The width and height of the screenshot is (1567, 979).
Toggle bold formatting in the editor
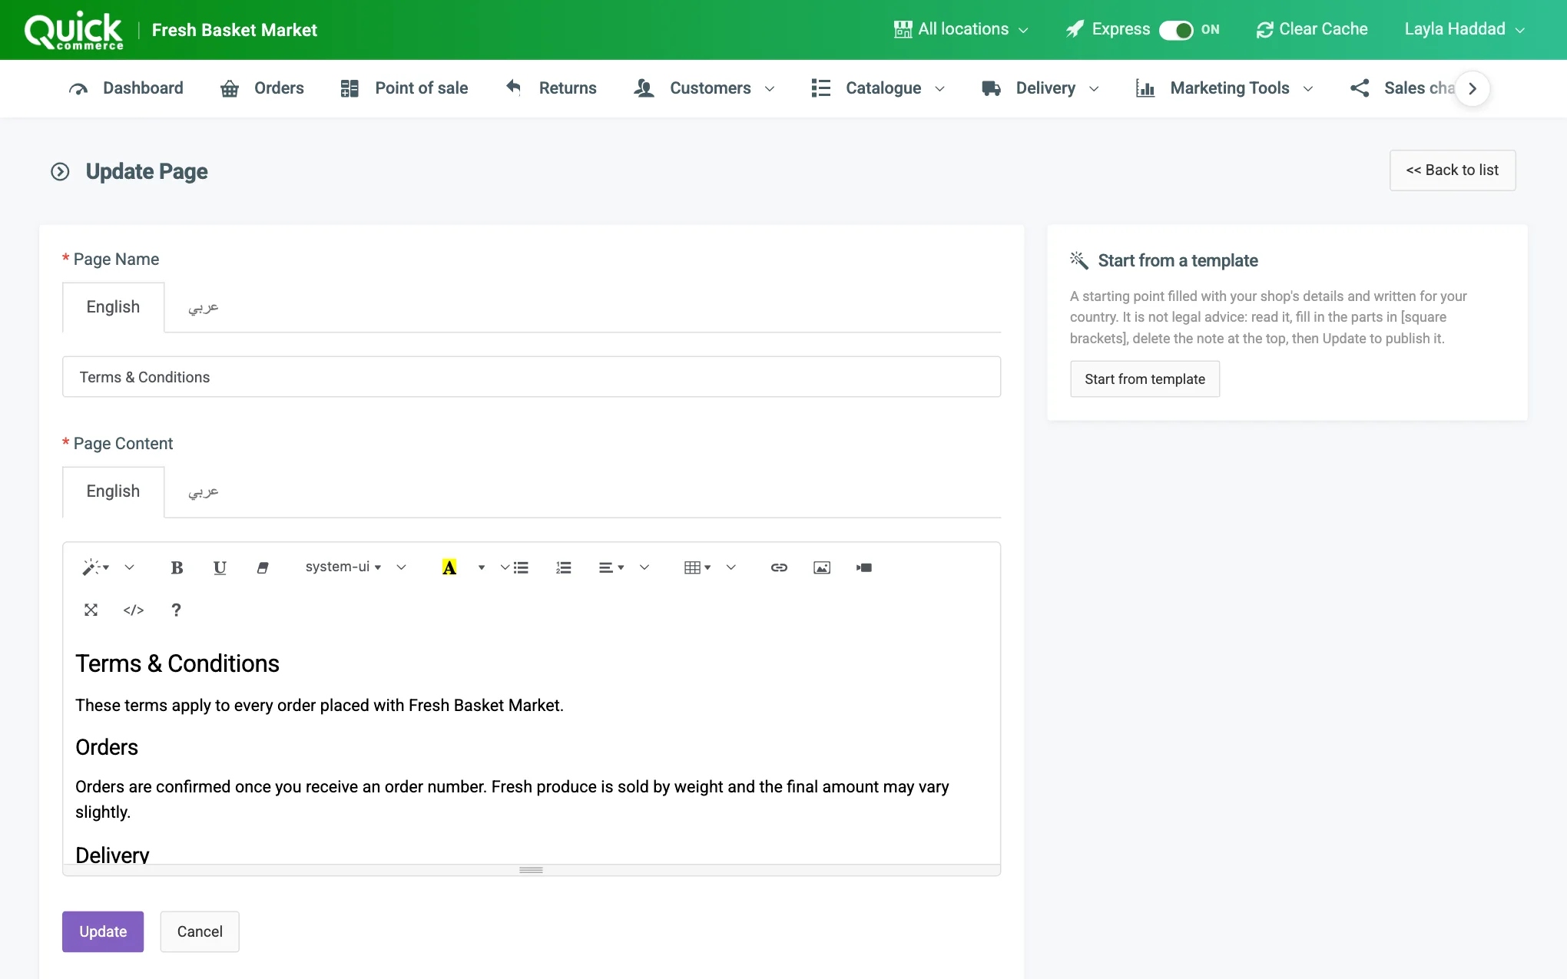point(177,567)
